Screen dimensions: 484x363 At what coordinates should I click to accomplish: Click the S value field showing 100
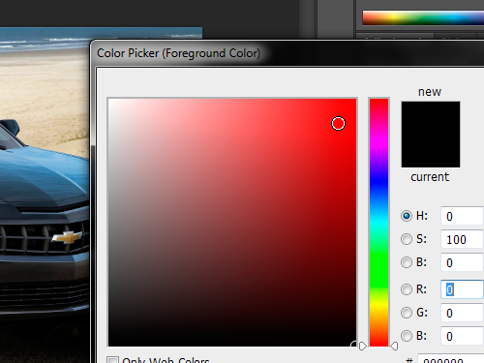pyautogui.click(x=462, y=239)
